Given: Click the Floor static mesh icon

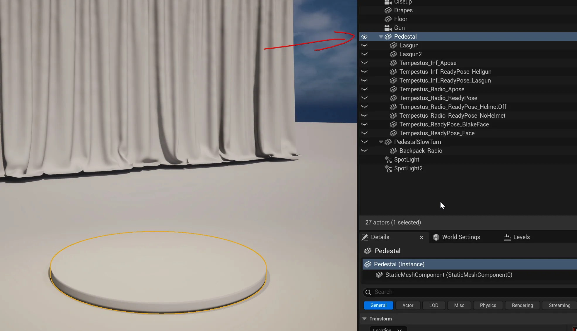Looking at the screenshot, I should (388, 19).
